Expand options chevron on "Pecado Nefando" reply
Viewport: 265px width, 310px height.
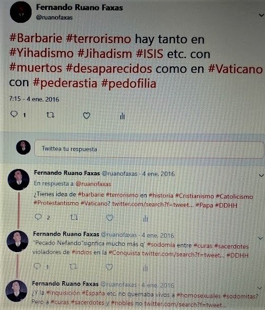pos(260,238)
